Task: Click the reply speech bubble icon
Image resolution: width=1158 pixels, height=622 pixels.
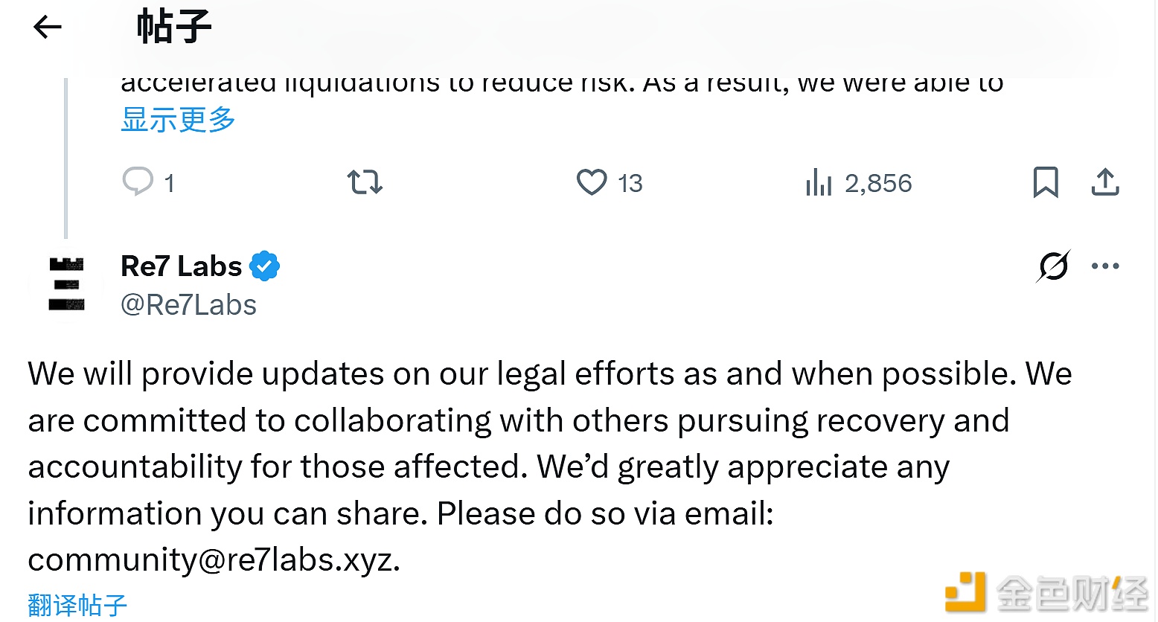Action: 138,182
